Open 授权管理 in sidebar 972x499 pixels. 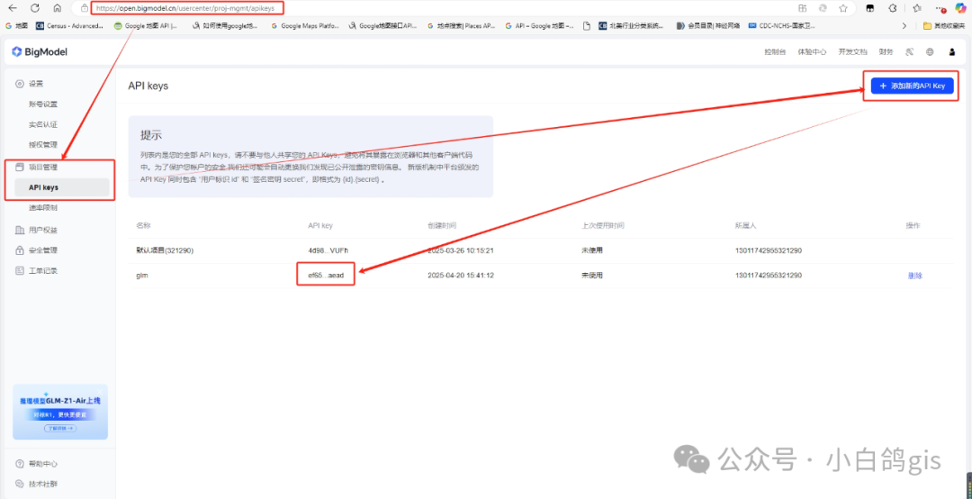pyautogui.click(x=43, y=145)
